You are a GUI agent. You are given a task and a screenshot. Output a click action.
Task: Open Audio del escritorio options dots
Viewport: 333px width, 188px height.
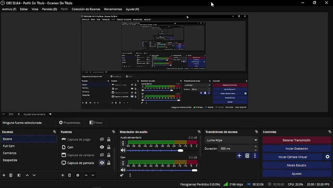[123, 143]
